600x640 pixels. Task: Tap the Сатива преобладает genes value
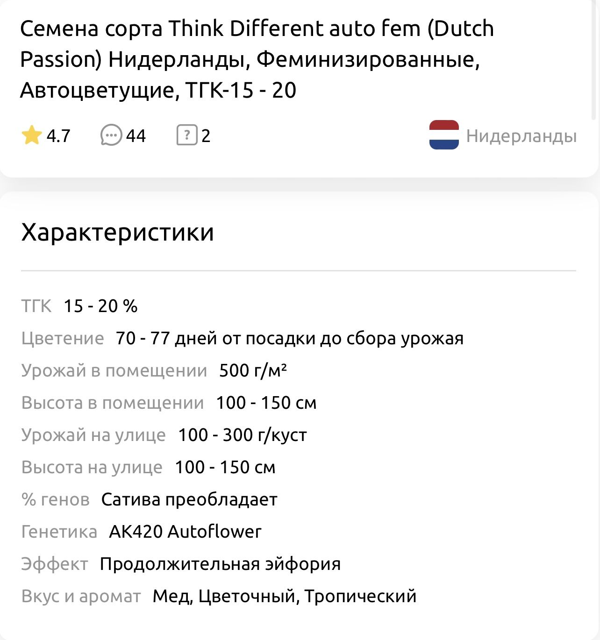point(189,499)
